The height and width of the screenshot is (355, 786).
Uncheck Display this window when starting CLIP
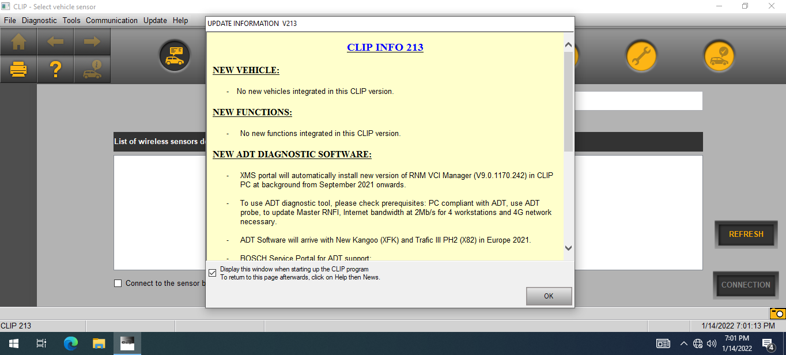[213, 273]
